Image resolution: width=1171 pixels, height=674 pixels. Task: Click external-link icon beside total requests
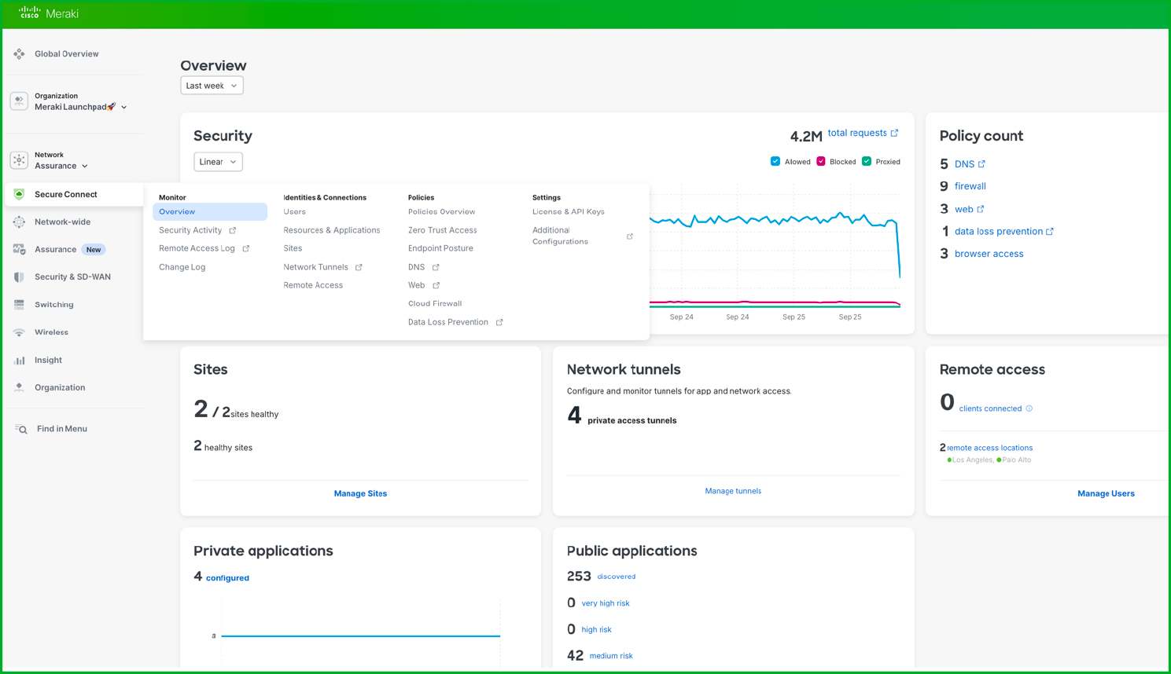pos(894,134)
